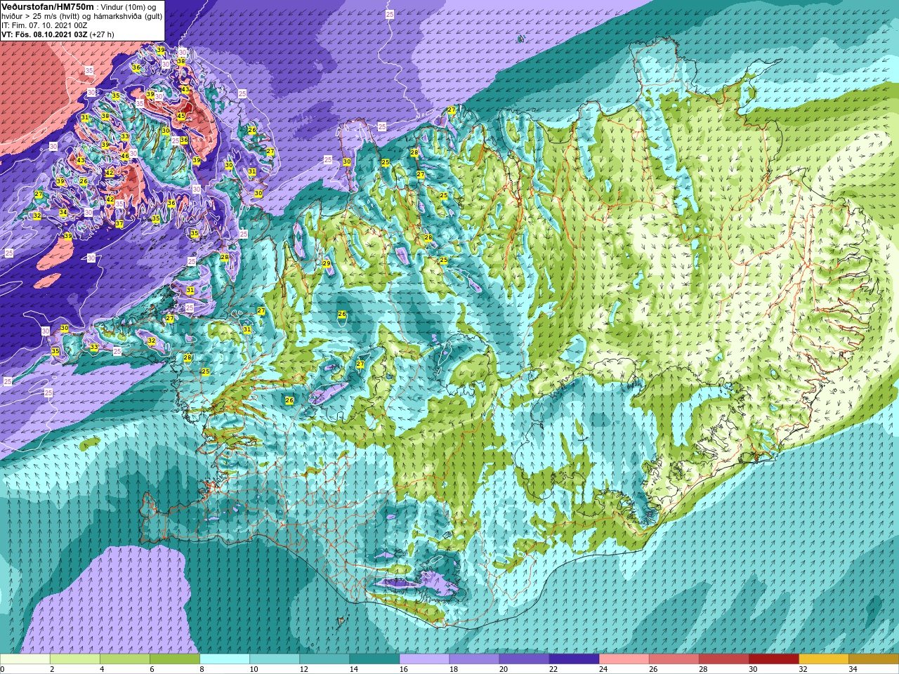Click the yellow 32–34 m/s legend swatch
The image size is (899, 674).
823,659
